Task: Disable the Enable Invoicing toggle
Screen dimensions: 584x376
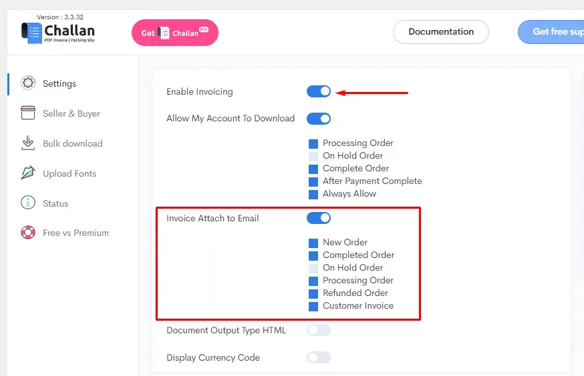Action: click(319, 91)
